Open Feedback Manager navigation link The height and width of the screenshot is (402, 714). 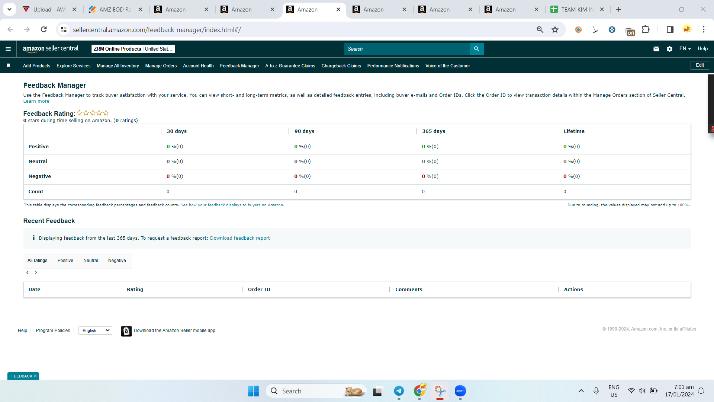tap(239, 66)
